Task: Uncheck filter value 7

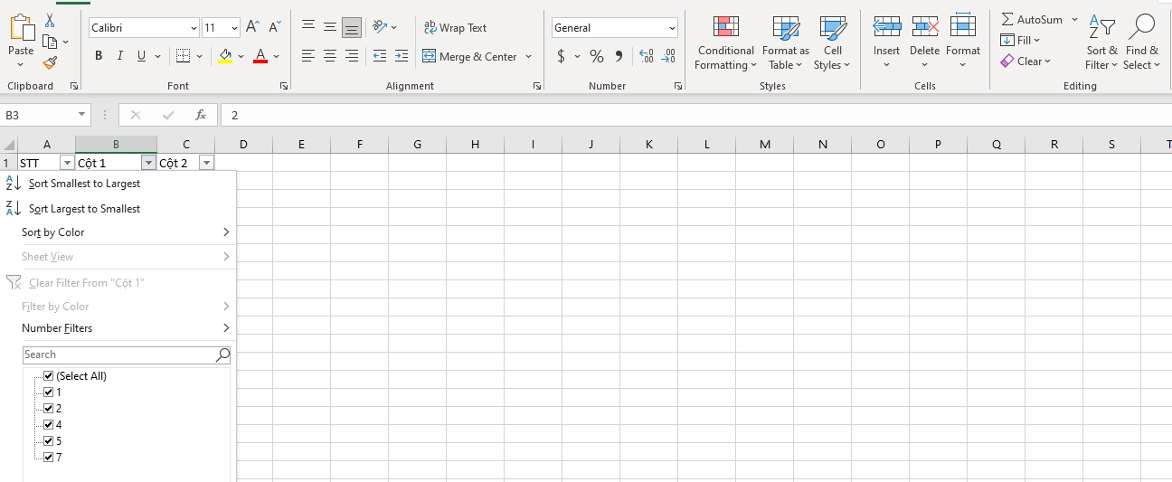Action: coord(49,458)
